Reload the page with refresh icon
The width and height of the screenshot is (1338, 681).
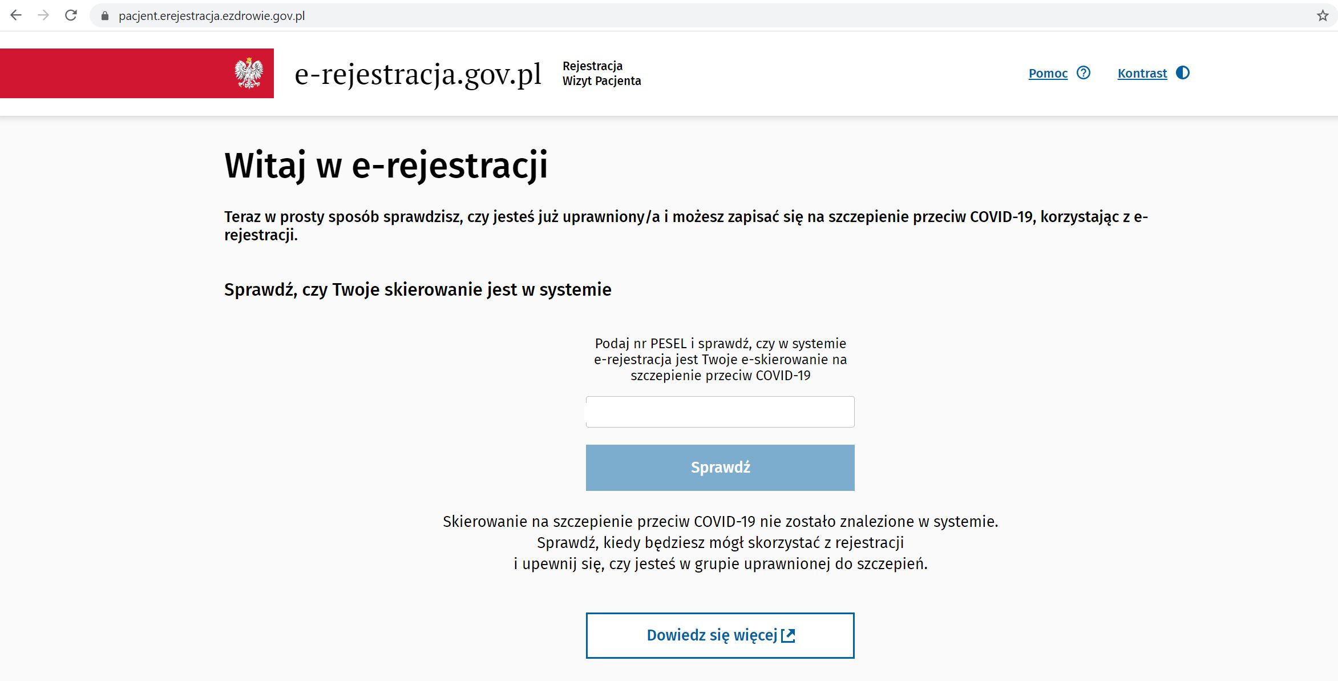pos(71,15)
